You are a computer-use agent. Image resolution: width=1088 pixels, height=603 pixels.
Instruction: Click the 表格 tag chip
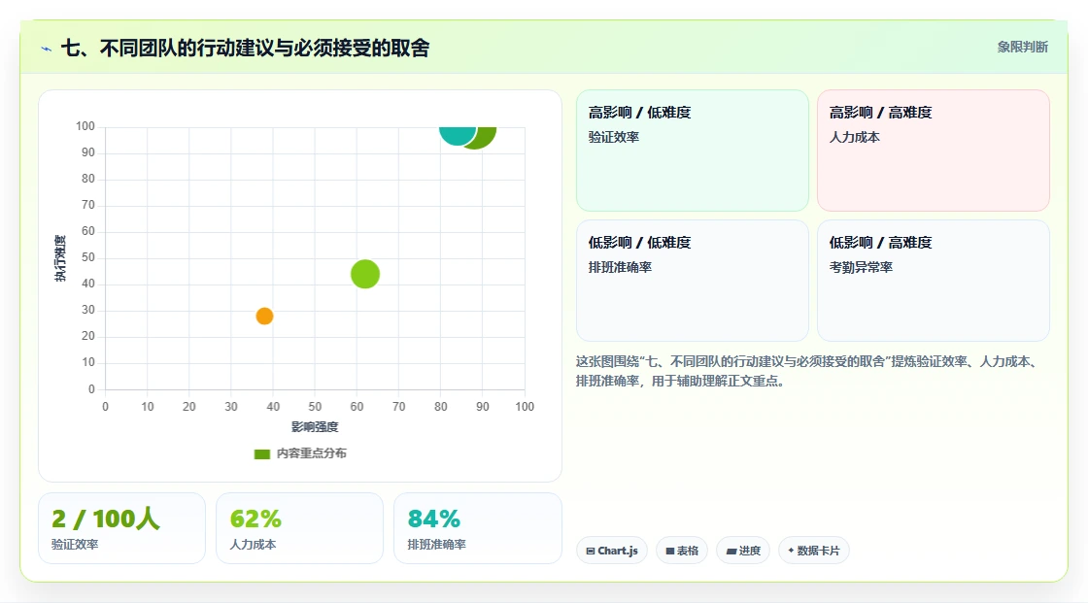point(682,551)
